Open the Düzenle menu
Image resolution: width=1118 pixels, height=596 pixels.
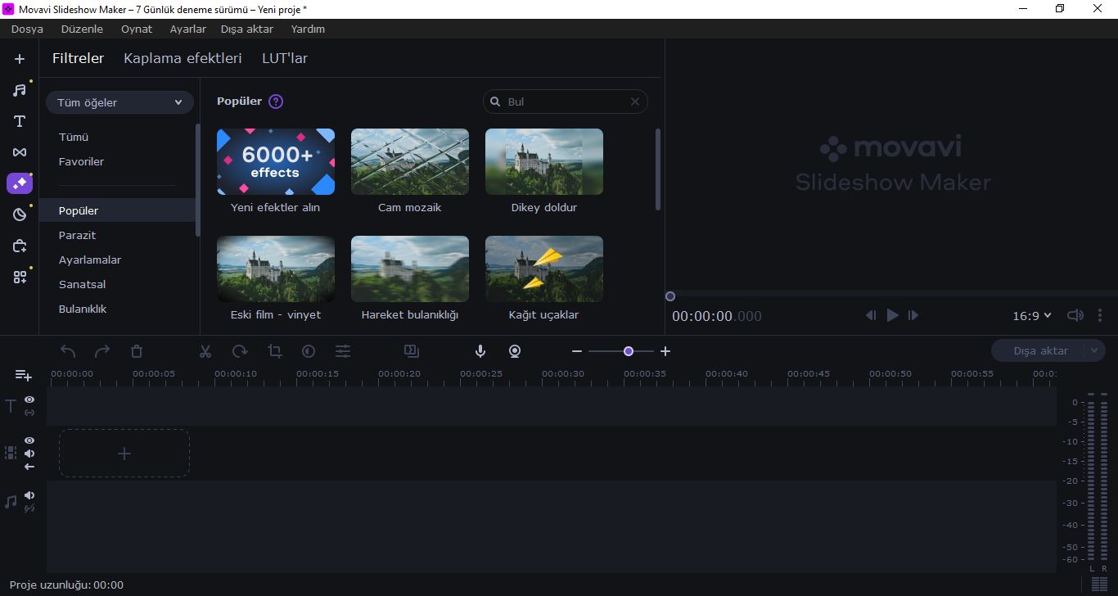pyautogui.click(x=82, y=29)
